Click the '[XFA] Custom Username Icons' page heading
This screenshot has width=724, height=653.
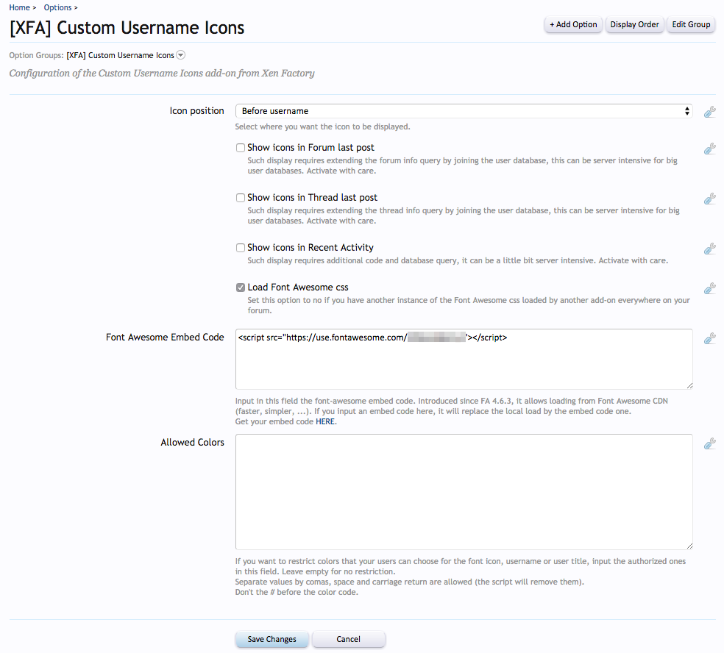pos(127,28)
